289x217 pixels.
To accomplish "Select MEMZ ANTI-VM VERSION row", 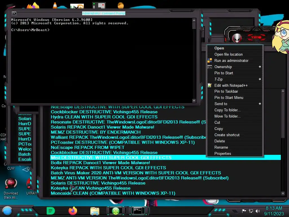I will (x=139, y=178).
